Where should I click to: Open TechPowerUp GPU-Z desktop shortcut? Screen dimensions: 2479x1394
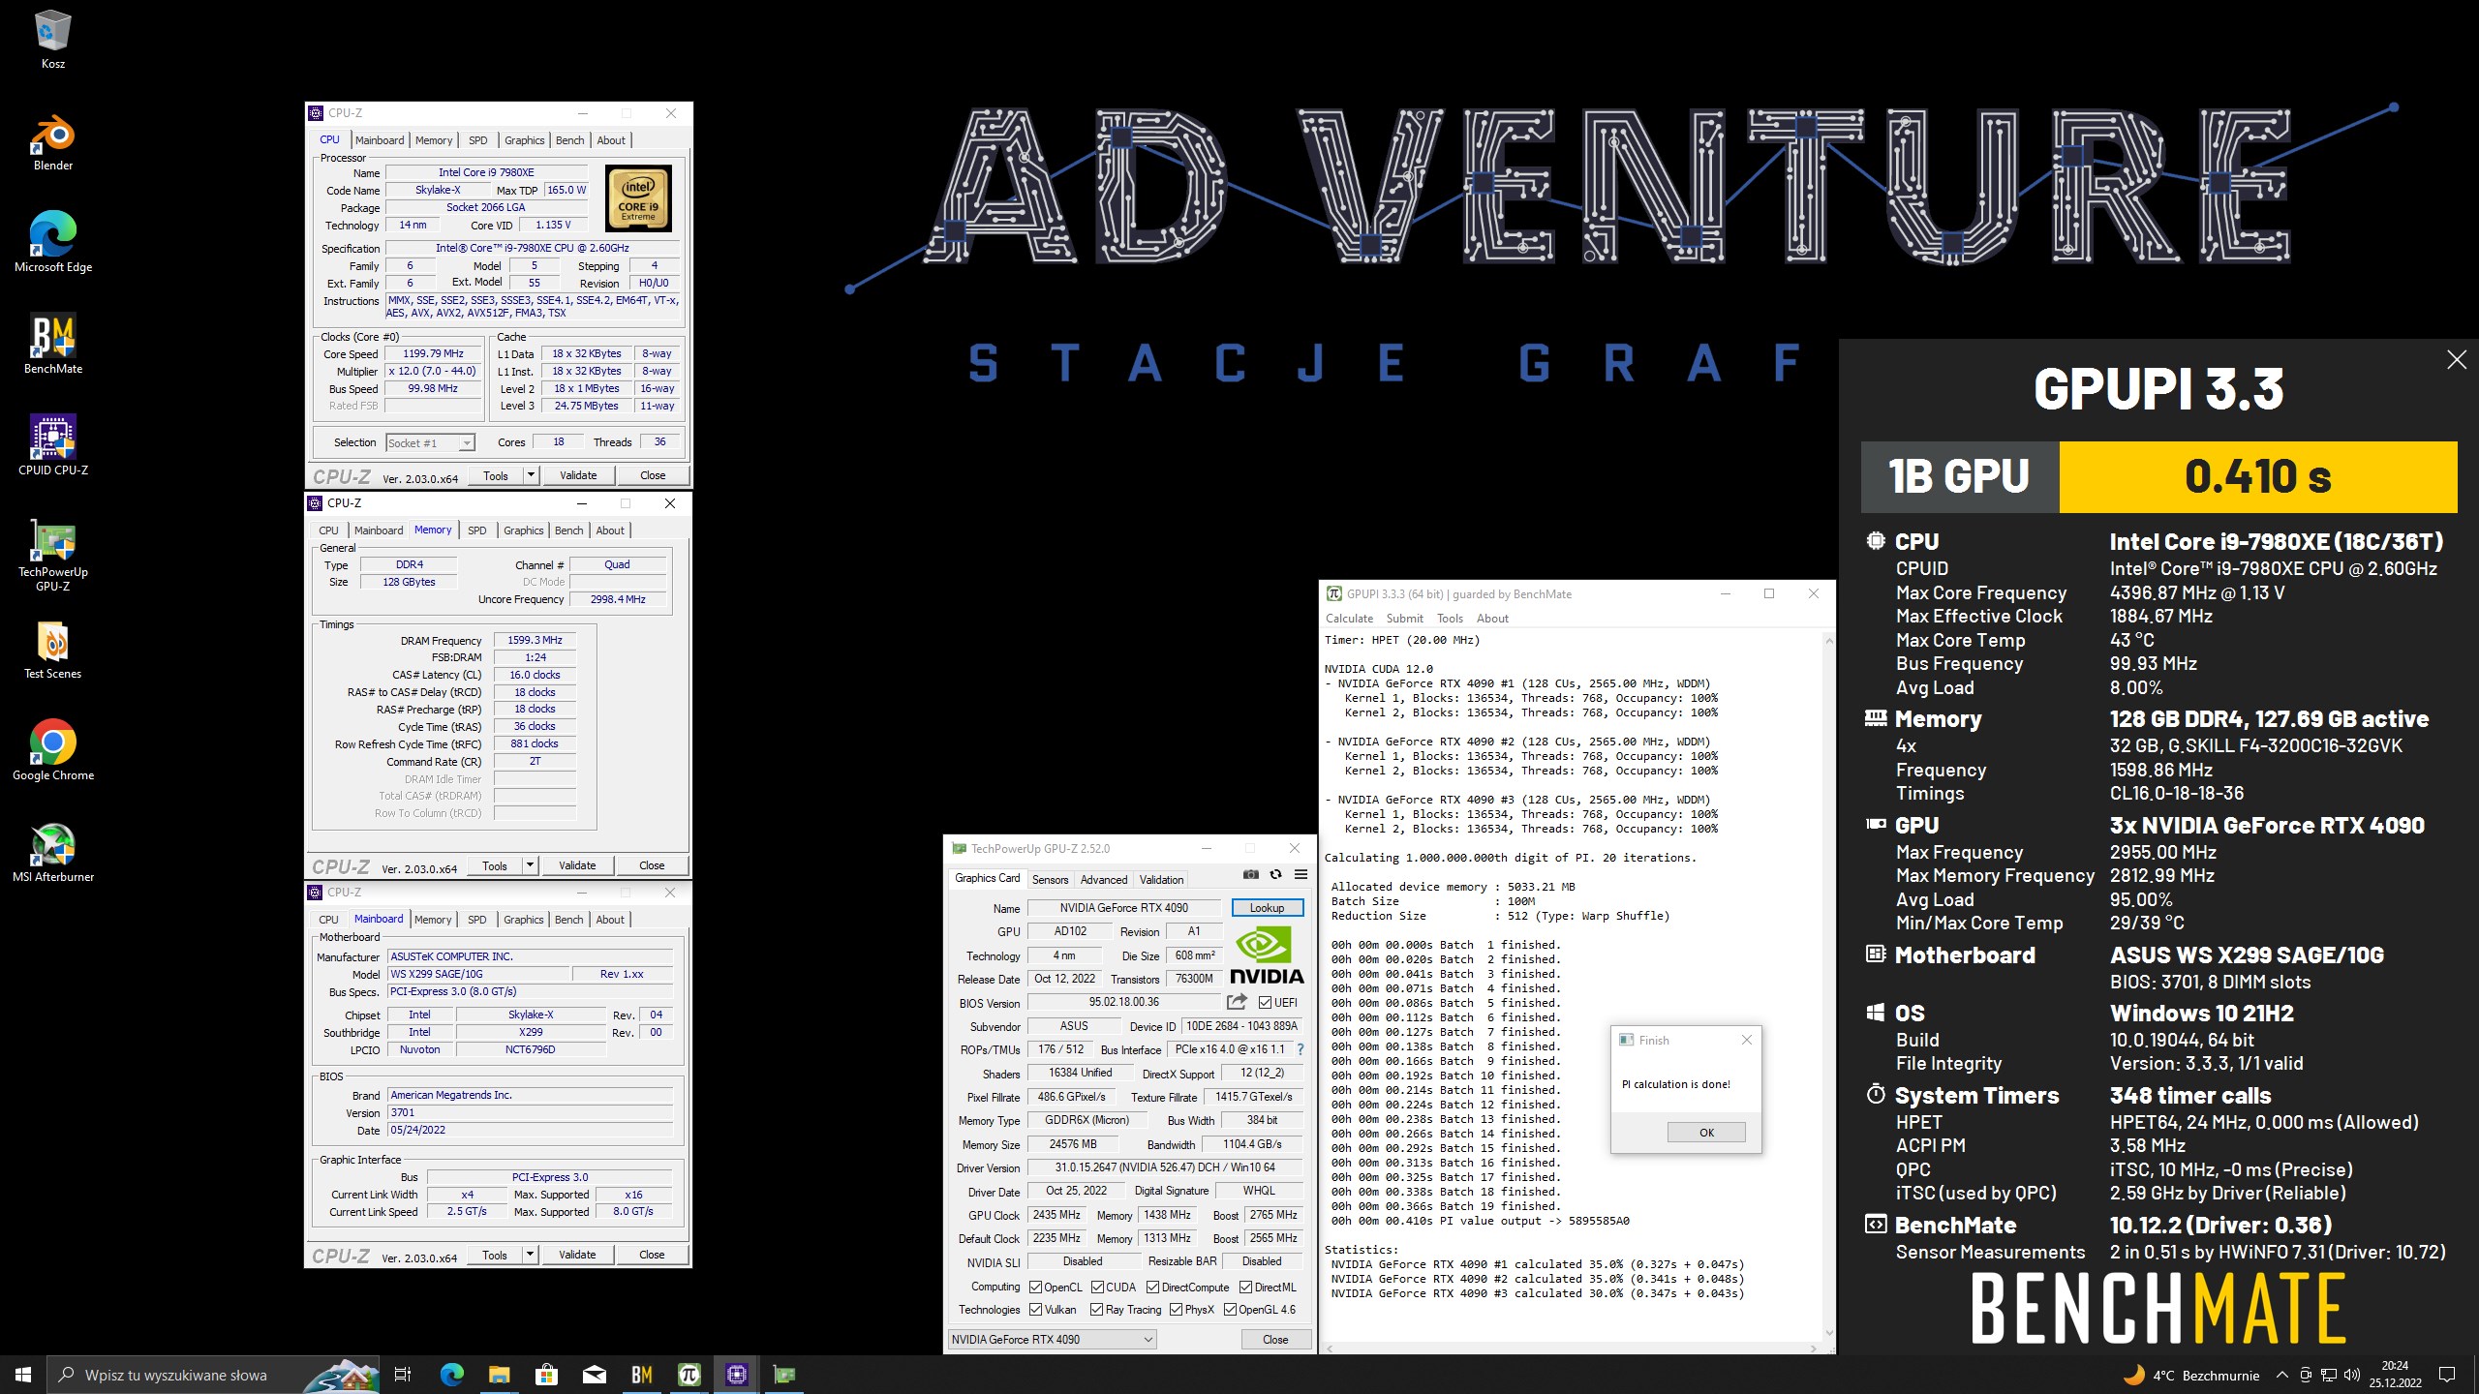click(53, 554)
